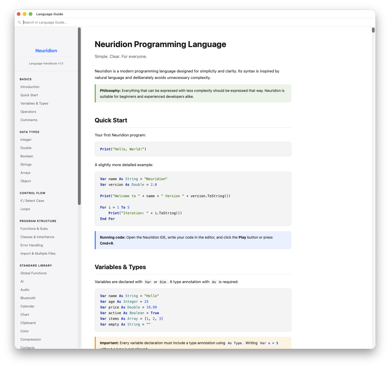This screenshot has height=368, width=390.
Task: Select If / Select Case under Control Flow
Action: click(32, 201)
